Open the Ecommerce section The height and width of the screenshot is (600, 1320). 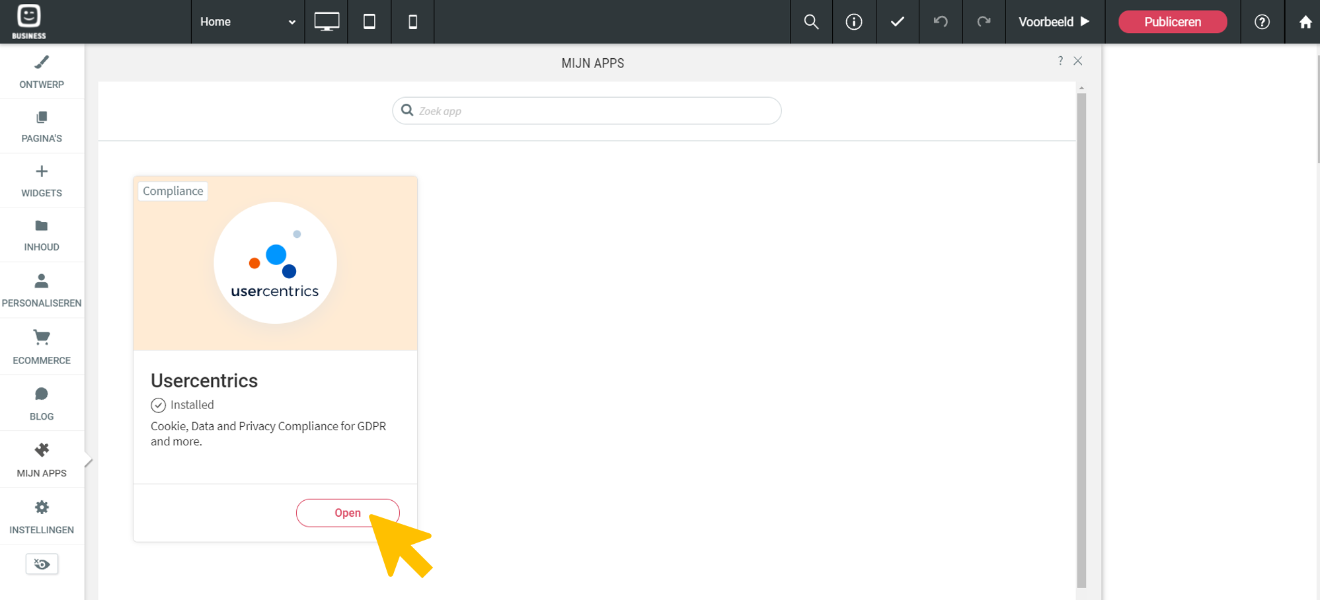[42, 346]
